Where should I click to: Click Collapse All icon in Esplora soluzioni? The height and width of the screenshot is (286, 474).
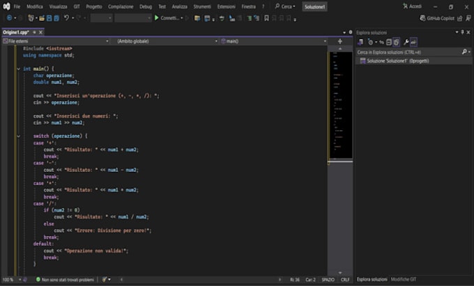pyautogui.click(x=389, y=42)
